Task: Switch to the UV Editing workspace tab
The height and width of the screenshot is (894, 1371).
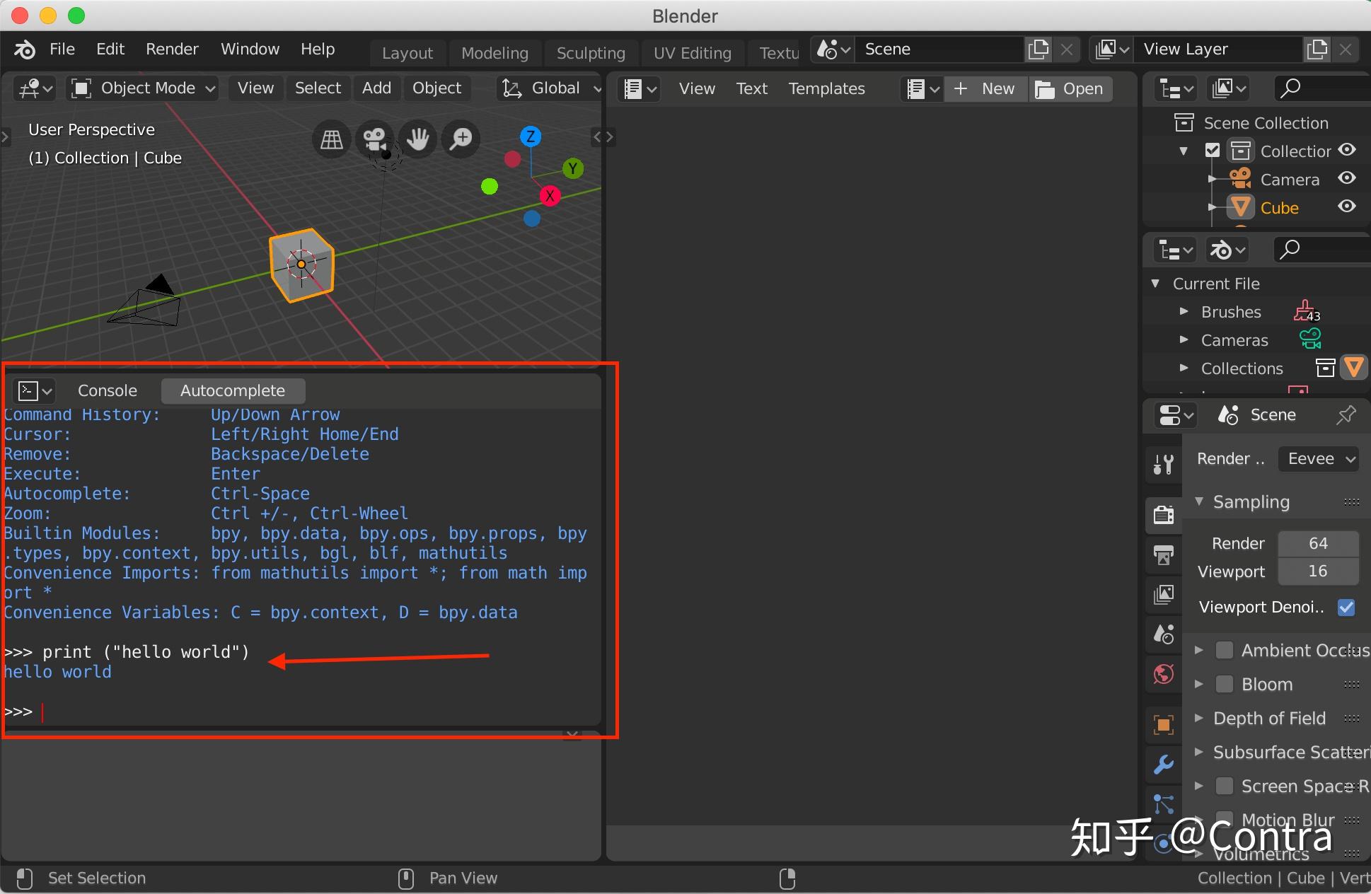Action: [x=692, y=52]
